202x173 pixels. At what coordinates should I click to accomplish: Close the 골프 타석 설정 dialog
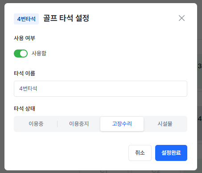coord(181,18)
